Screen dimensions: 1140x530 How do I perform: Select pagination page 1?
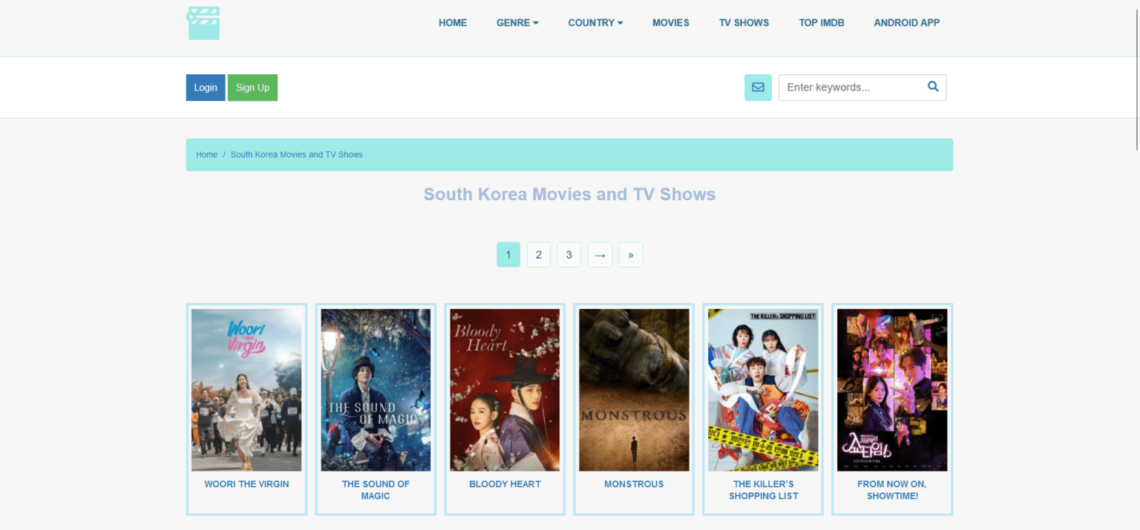[x=508, y=255]
